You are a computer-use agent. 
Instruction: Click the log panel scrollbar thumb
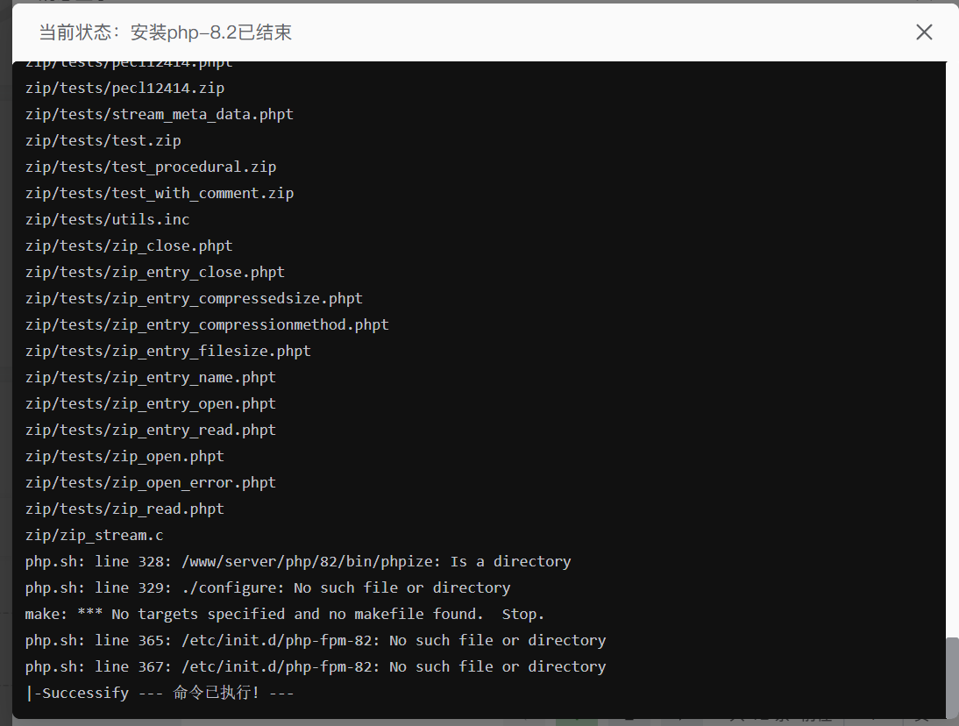point(952,676)
